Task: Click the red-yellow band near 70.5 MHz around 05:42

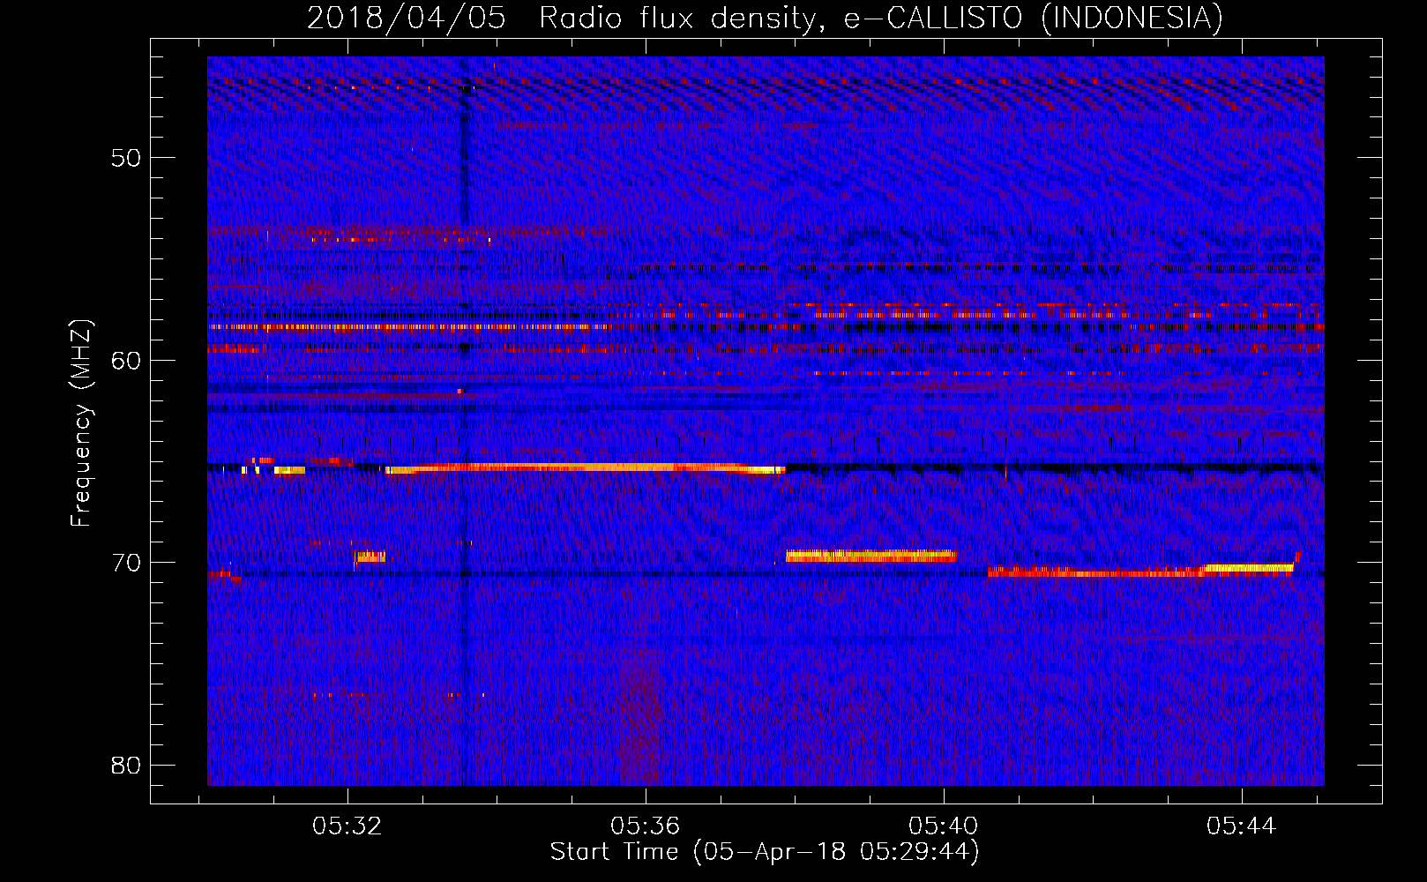Action: click(x=1141, y=572)
